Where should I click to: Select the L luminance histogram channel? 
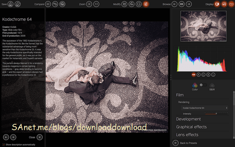point(213,74)
